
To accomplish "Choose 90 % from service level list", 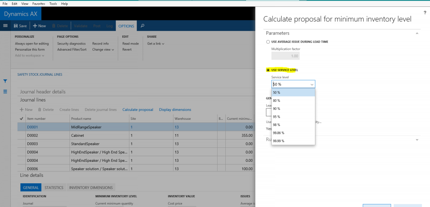I will pyautogui.click(x=293, y=109).
